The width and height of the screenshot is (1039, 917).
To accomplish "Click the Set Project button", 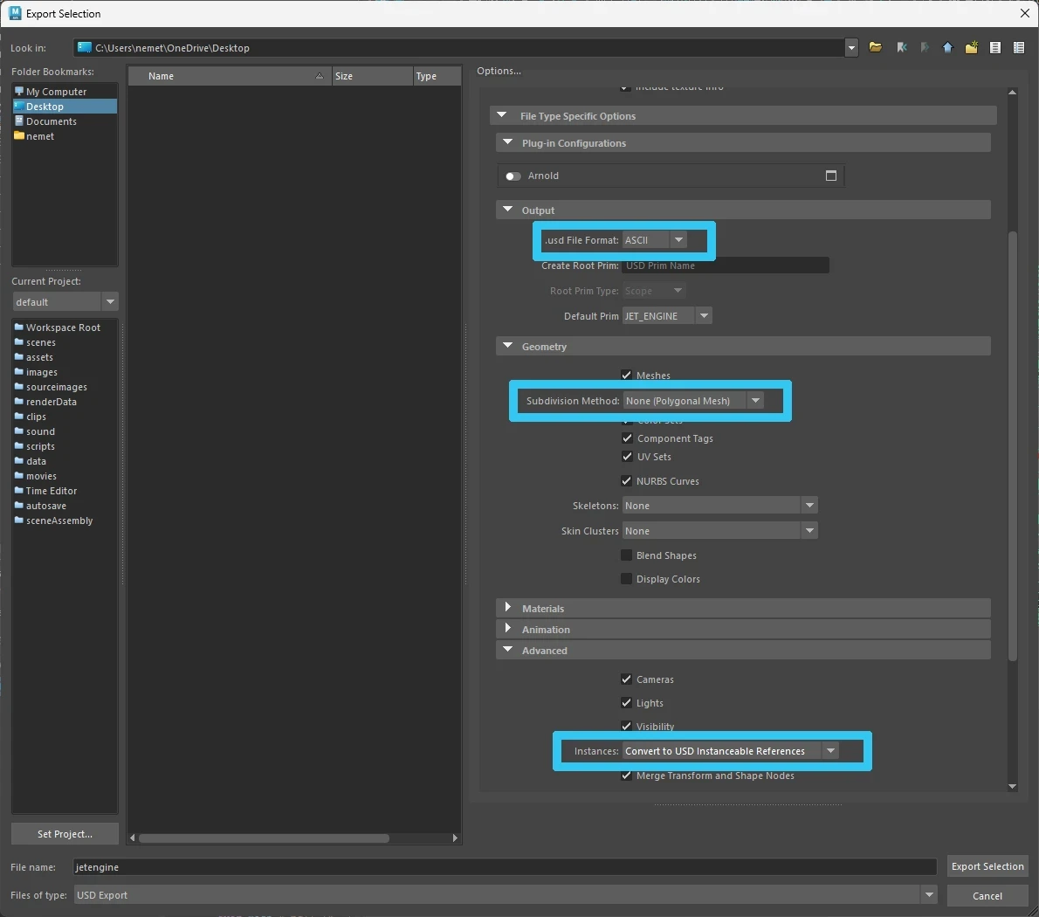I will coord(64,834).
